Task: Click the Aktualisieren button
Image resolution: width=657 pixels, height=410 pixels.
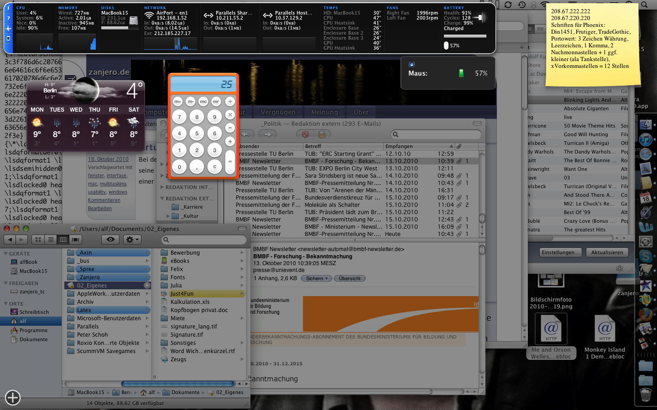Action: click(x=607, y=252)
